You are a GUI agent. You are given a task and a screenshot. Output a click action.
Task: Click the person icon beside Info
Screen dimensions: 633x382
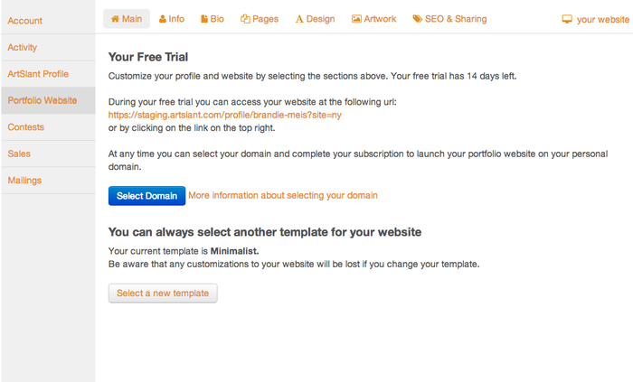pyautogui.click(x=162, y=19)
